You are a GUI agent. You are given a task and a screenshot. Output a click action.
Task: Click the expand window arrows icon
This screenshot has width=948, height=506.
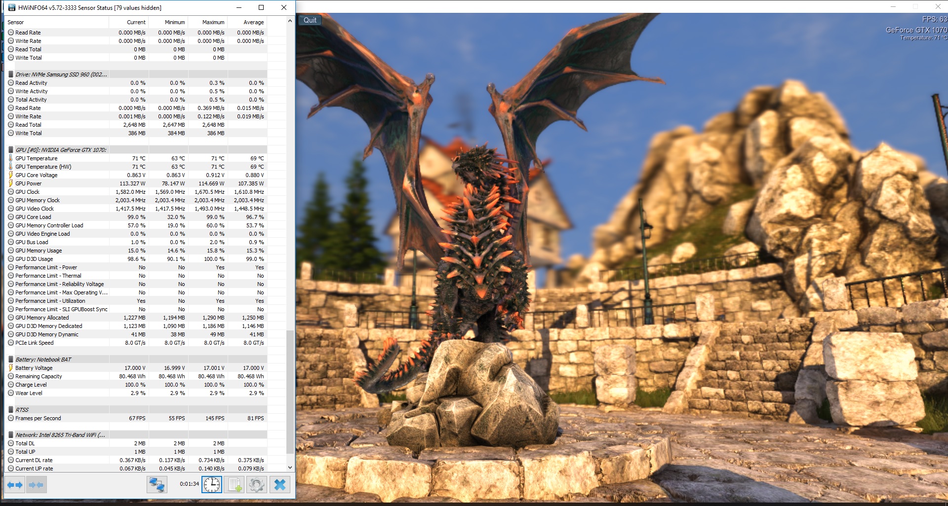[15, 485]
